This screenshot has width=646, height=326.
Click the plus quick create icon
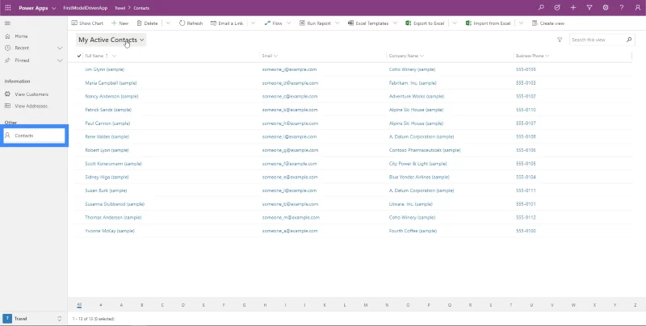pyautogui.click(x=573, y=8)
